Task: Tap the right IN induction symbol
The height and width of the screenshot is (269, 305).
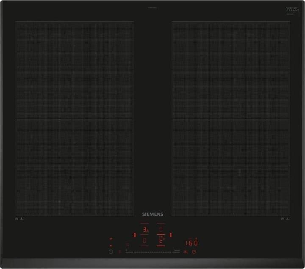Action: (285, 219)
